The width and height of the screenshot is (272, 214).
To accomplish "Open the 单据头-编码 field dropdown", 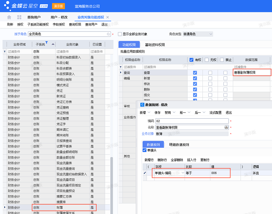I will 183,173.
